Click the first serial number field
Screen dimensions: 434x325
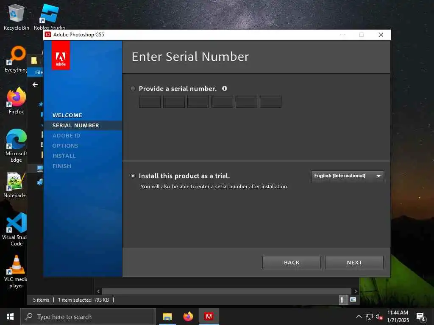pos(150,102)
